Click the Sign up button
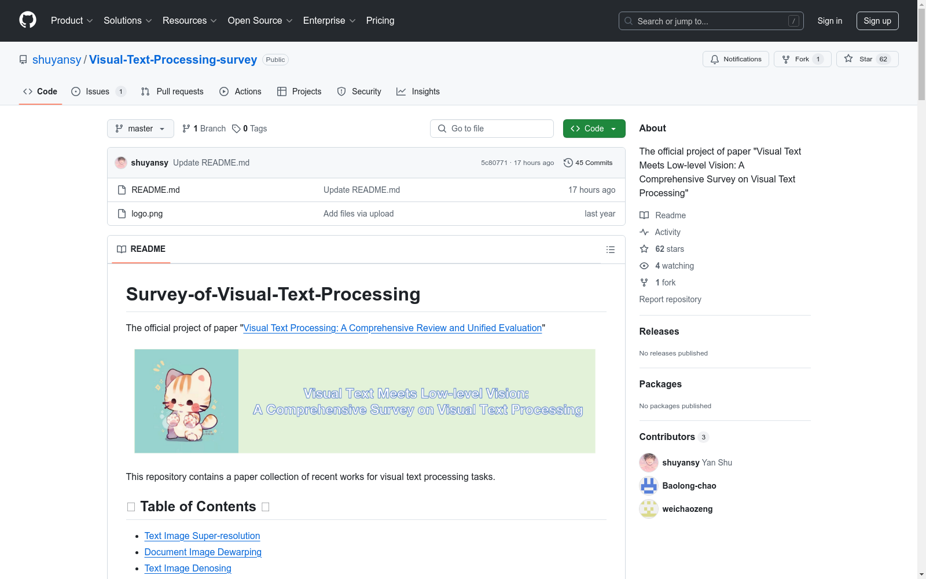Image resolution: width=926 pixels, height=579 pixels. pyautogui.click(x=877, y=21)
